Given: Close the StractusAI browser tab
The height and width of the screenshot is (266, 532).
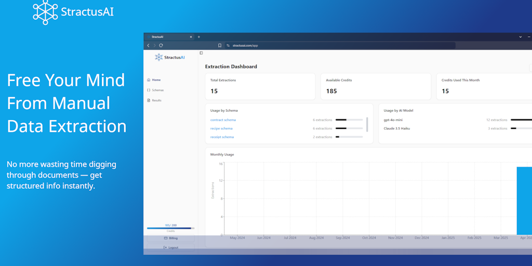Looking at the screenshot, I should (x=191, y=37).
